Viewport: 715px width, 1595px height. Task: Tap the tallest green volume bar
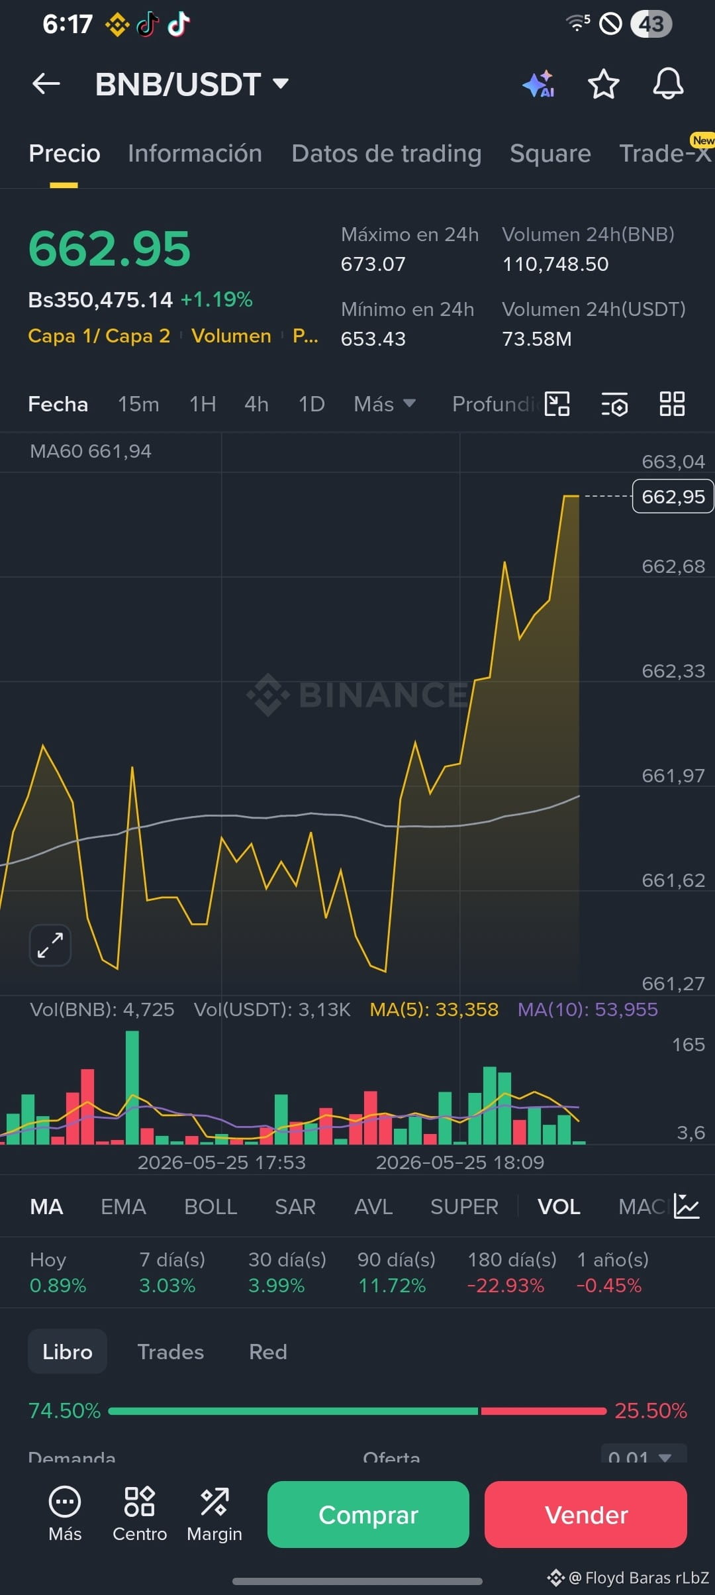[x=132, y=1088]
